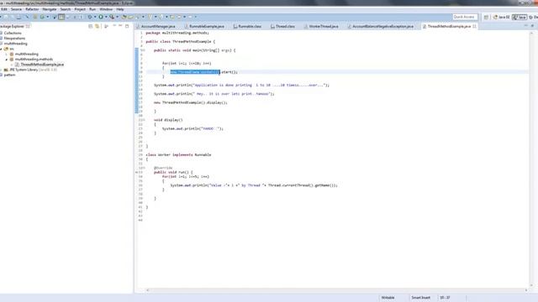Open the Run menu
The image size is (538, 302).
coord(92,9)
